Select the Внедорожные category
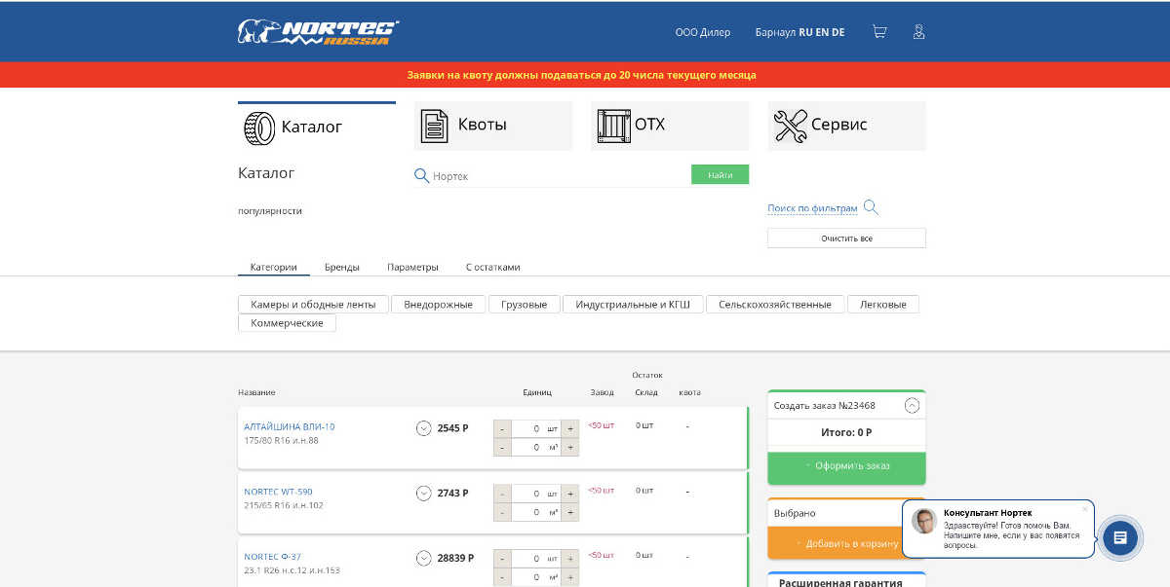The width and height of the screenshot is (1170, 587). tap(438, 305)
